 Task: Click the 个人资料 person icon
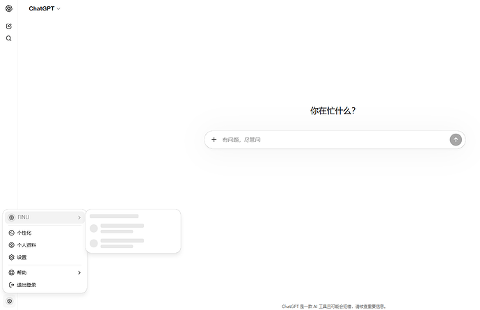pos(11,245)
